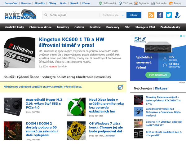Open the Grafické karty menu
Viewport: 186px width, 145px height.
15,27
